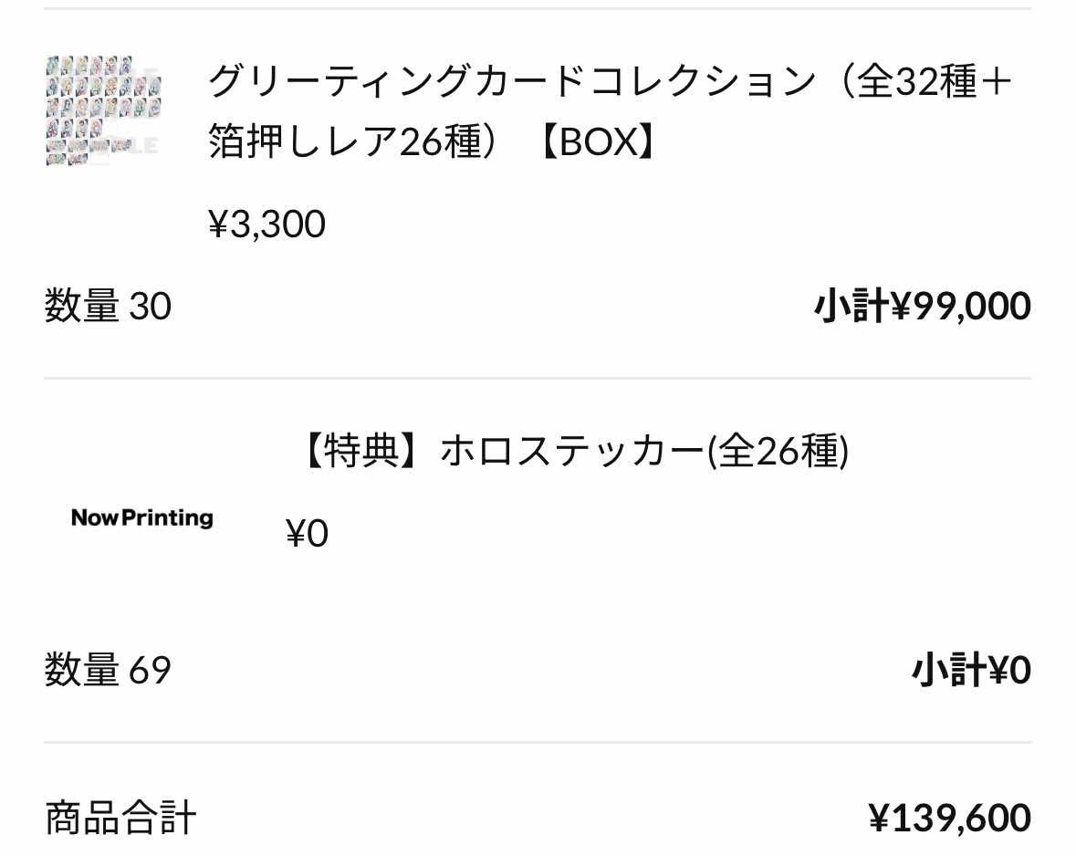Click the (全26種) text of sticker item

778,452
